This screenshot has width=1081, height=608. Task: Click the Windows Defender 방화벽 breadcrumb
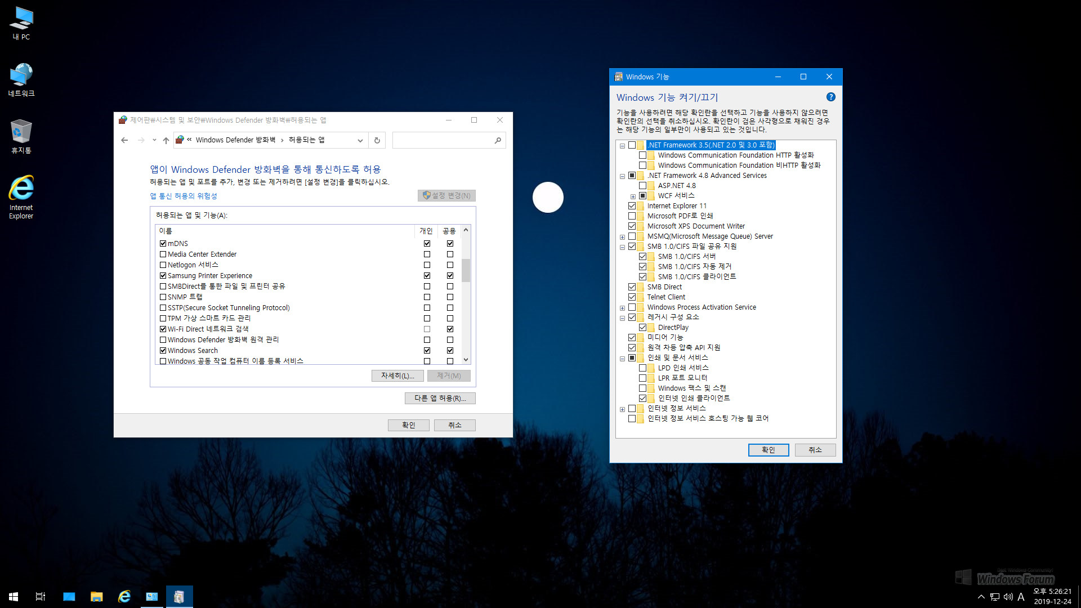coord(235,140)
